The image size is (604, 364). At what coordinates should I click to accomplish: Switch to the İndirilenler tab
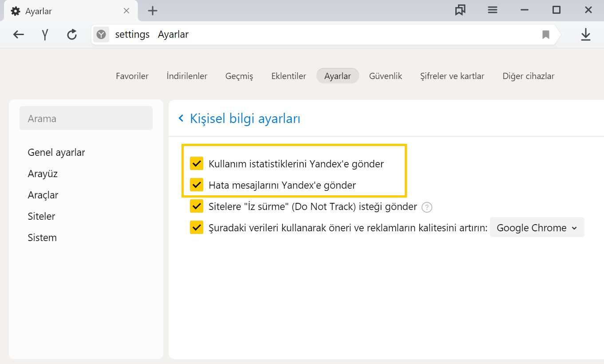click(187, 76)
